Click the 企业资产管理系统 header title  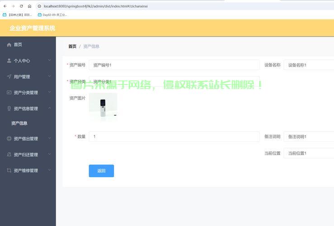click(x=33, y=28)
